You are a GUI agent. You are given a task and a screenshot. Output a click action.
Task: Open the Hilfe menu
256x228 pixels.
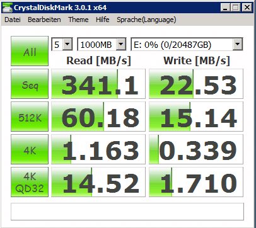(x=102, y=20)
